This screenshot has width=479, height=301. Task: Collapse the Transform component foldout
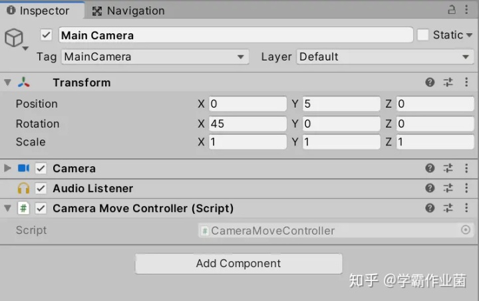click(x=7, y=82)
